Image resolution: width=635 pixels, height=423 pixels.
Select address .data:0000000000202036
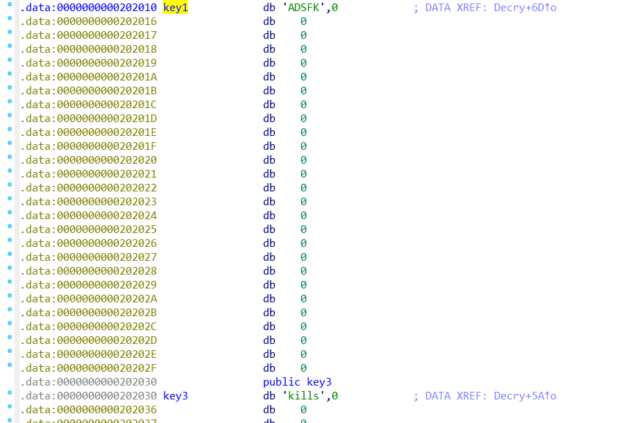pyautogui.click(x=88, y=410)
